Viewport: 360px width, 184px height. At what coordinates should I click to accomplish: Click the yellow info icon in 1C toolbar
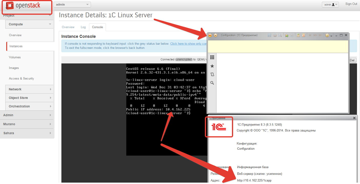point(327,35)
